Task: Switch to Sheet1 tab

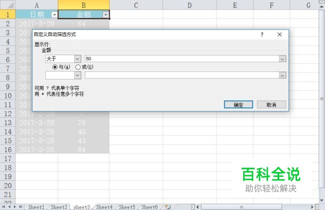Action: [x=36, y=207]
